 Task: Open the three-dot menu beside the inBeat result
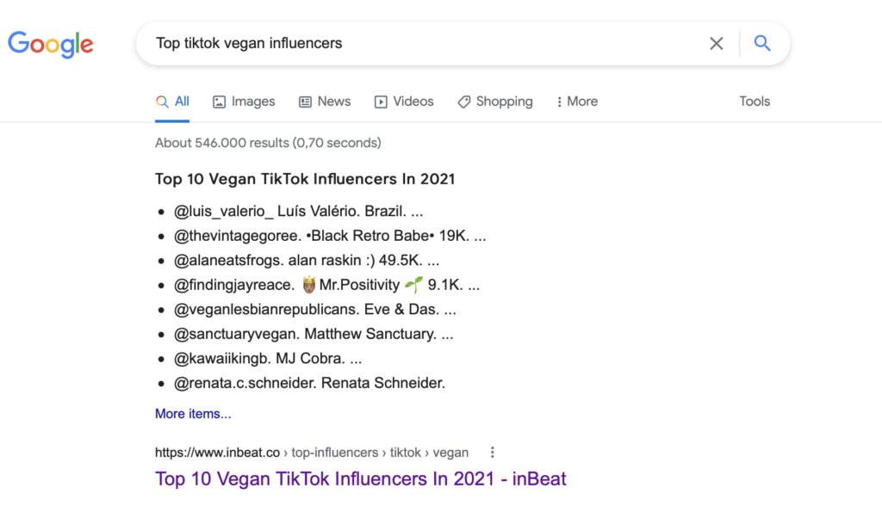[x=492, y=452]
